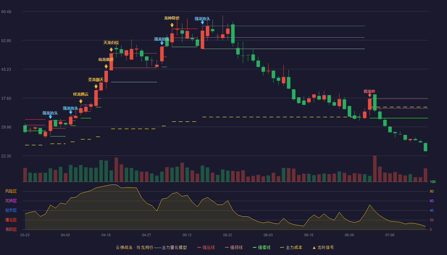447x255 pixels.
Task: Toggle the 强弱线 legend series
Action: tap(234, 247)
